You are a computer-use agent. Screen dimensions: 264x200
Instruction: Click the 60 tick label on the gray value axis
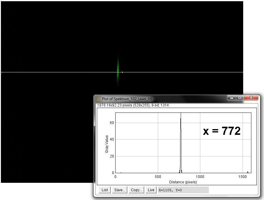click(x=112, y=123)
